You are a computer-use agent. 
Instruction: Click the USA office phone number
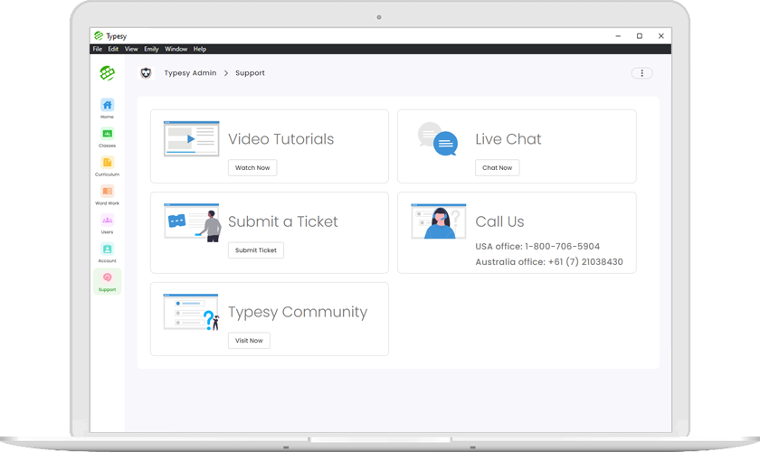click(562, 246)
